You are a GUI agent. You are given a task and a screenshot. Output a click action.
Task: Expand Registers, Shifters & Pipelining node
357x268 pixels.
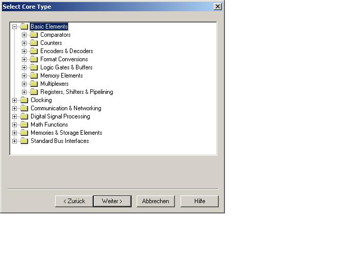point(24,92)
